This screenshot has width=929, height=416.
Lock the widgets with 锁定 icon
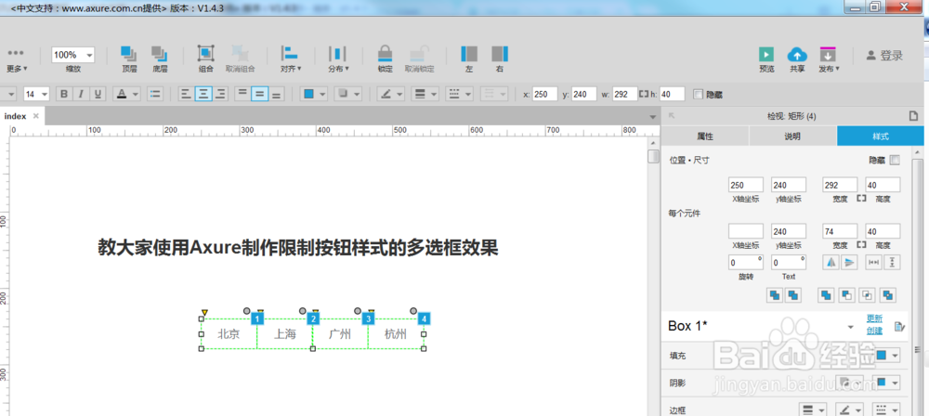386,59
